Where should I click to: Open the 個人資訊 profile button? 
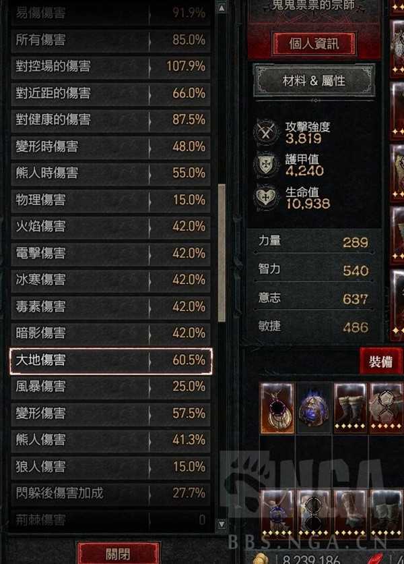314,44
